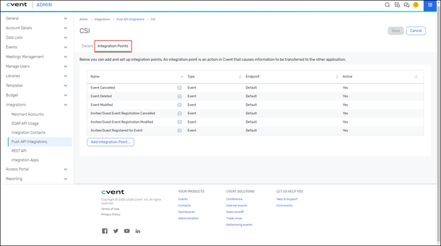Click dropdown icon beside Event Cancelled row
This screenshot has height=246, width=441.
tap(179, 88)
